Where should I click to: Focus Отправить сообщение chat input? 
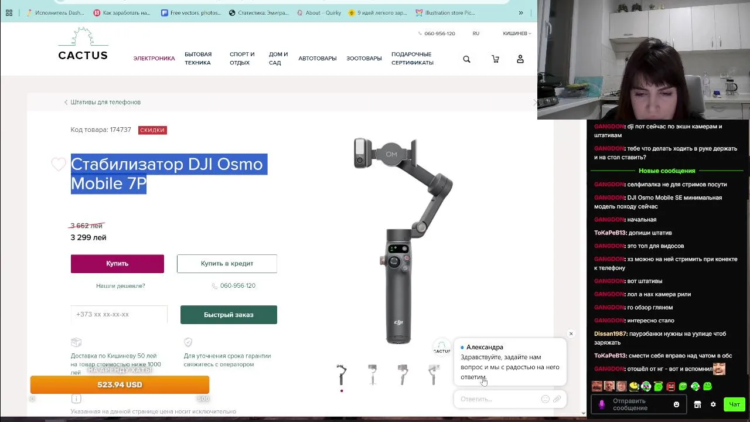[x=639, y=404]
